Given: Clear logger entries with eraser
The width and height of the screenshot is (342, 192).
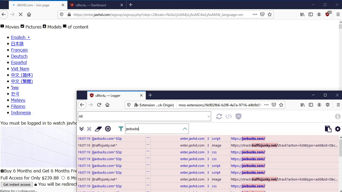Looking at the screenshot, I should click(98, 129).
